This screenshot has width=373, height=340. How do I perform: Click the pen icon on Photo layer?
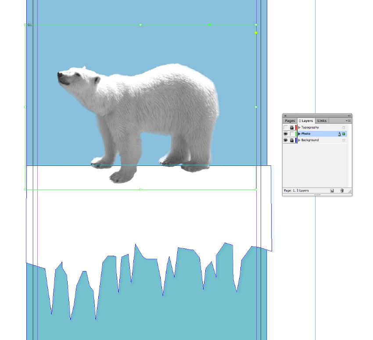339,134
